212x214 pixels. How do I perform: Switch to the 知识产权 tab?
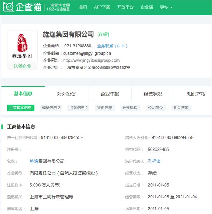[196, 94]
